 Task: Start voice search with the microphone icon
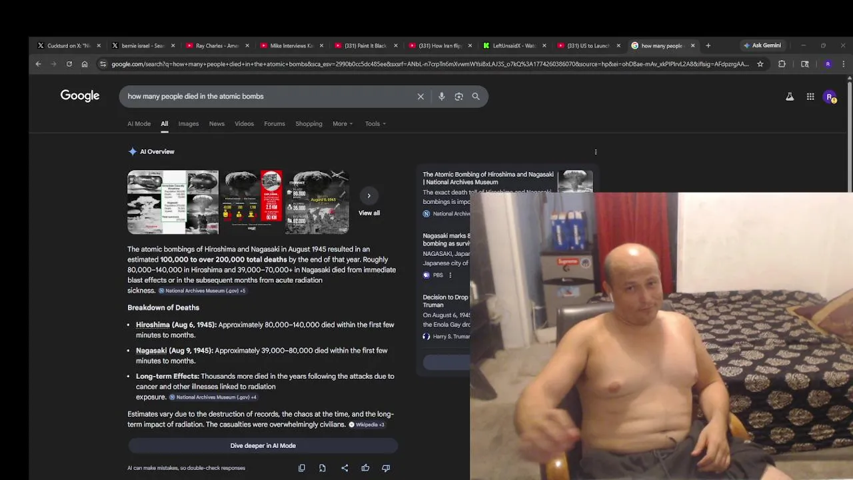click(x=441, y=97)
